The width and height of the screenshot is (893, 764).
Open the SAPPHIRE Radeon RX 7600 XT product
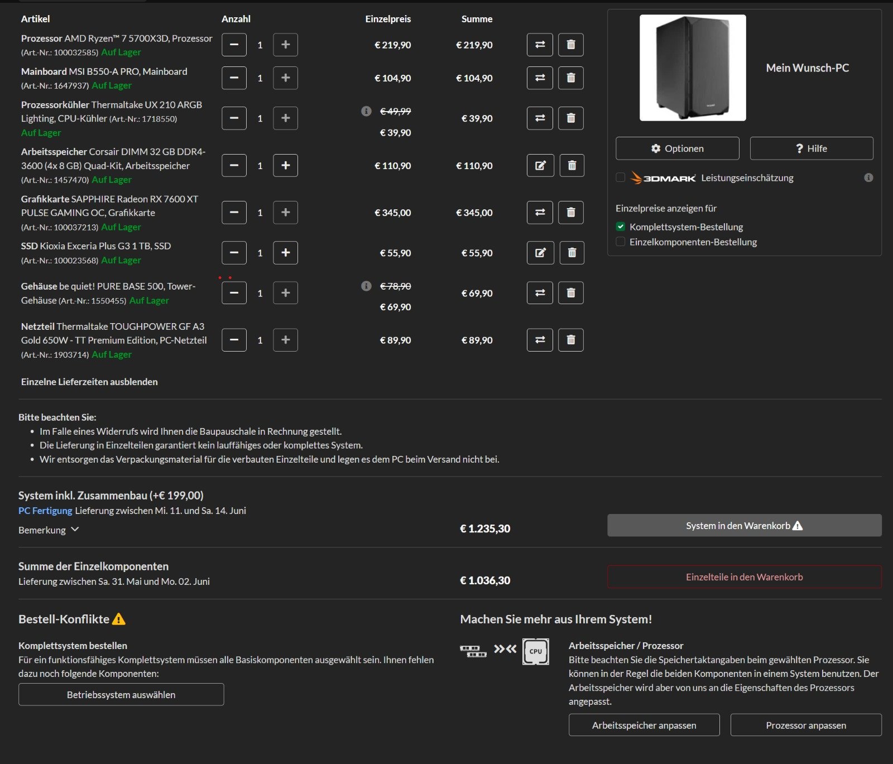(109, 206)
